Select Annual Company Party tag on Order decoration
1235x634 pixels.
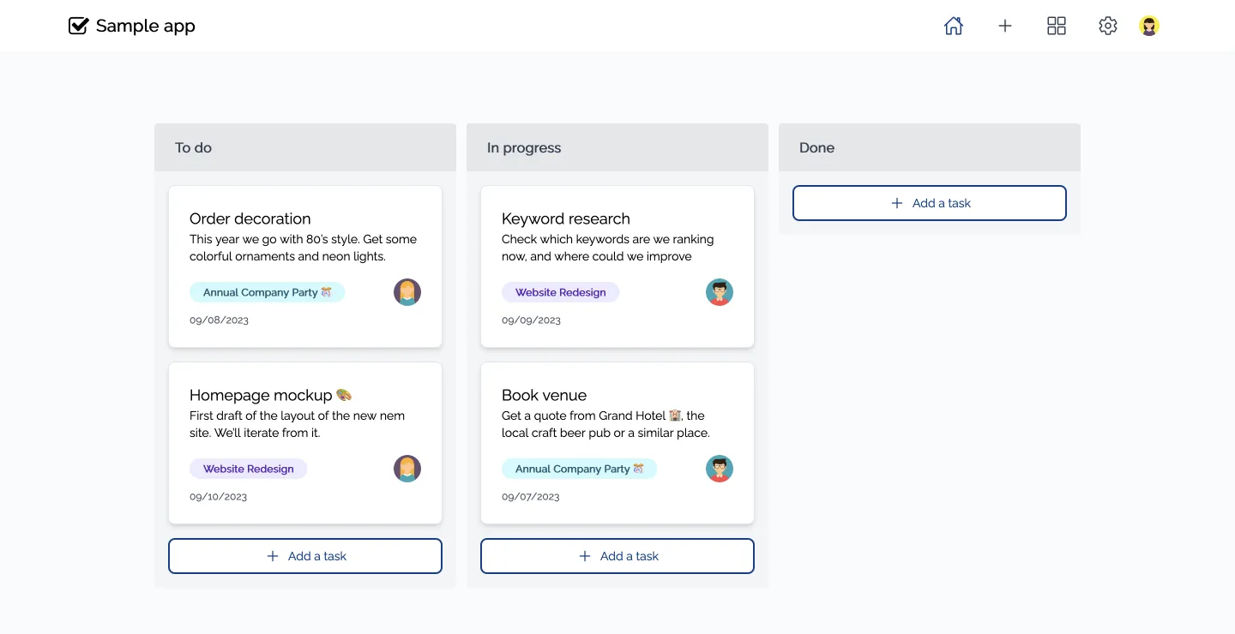tap(267, 292)
